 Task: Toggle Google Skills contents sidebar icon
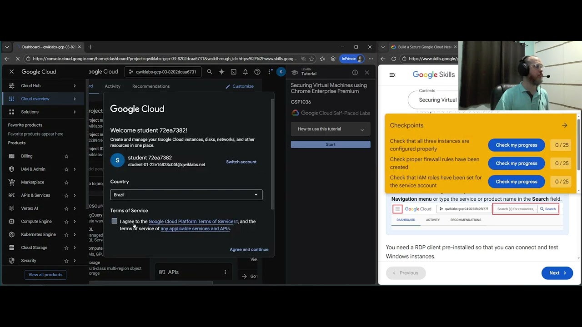pyautogui.click(x=392, y=75)
